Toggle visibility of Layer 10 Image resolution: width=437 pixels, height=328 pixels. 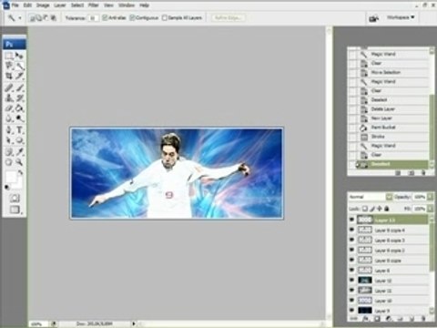point(352,300)
